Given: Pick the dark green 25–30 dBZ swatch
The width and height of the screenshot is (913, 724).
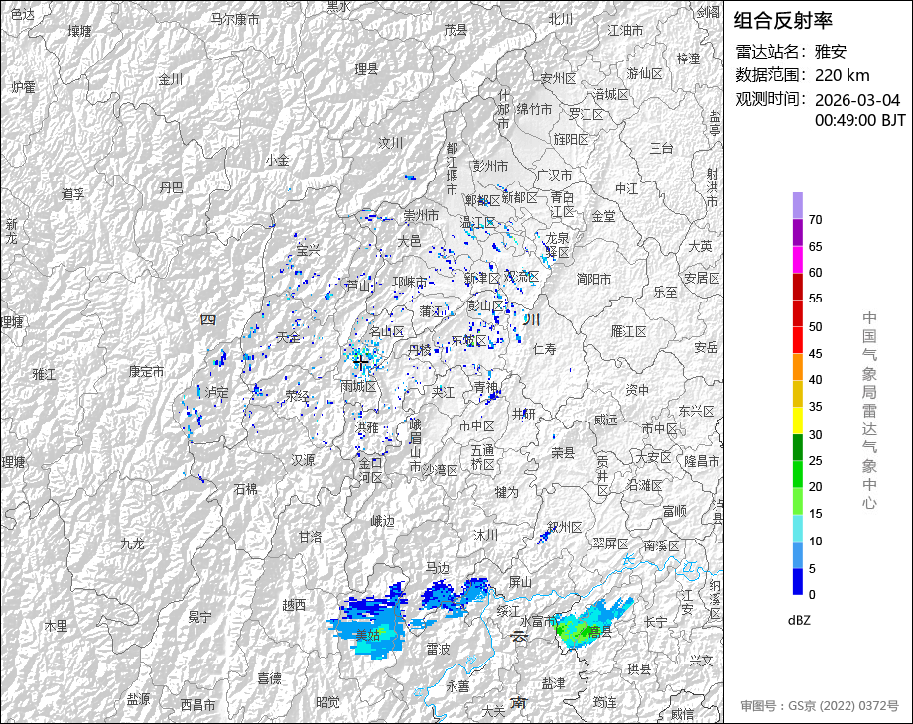Looking at the screenshot, I should [798, 447].
